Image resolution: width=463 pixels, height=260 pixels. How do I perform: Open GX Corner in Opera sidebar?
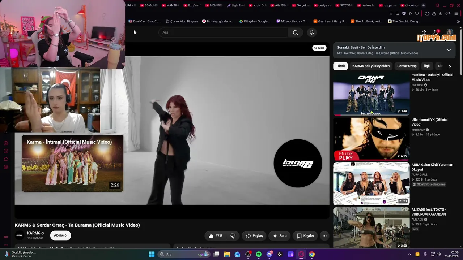6,237
